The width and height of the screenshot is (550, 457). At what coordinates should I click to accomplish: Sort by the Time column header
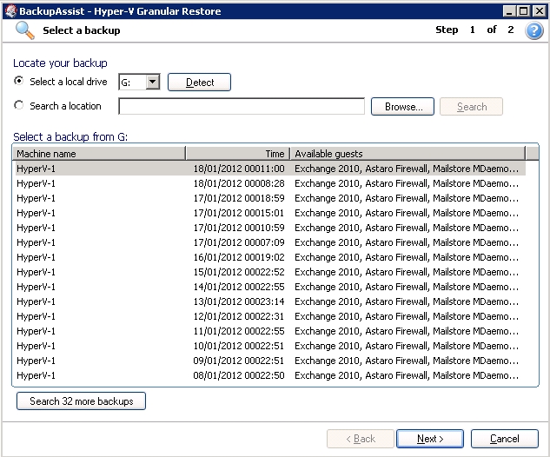[x=238, y=154]
